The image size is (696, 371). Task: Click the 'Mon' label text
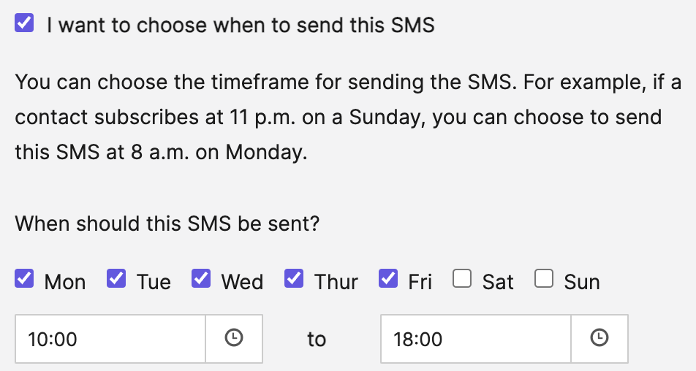(x=65, y=282)
